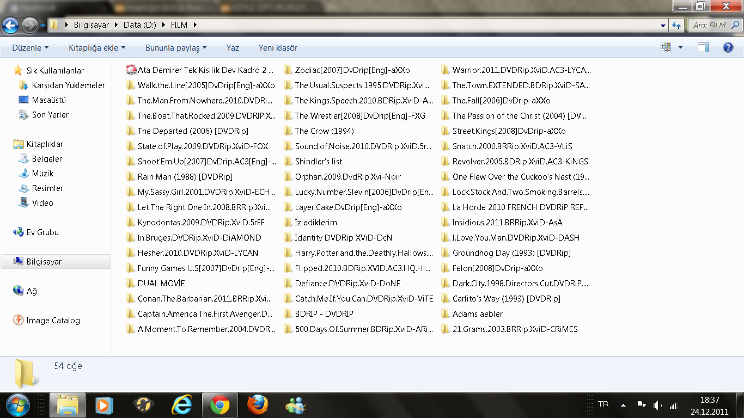Click Bilgisayar in the address breadcrumb
Viewport: 744px width, 418px height.
click(x=92, y=25)
